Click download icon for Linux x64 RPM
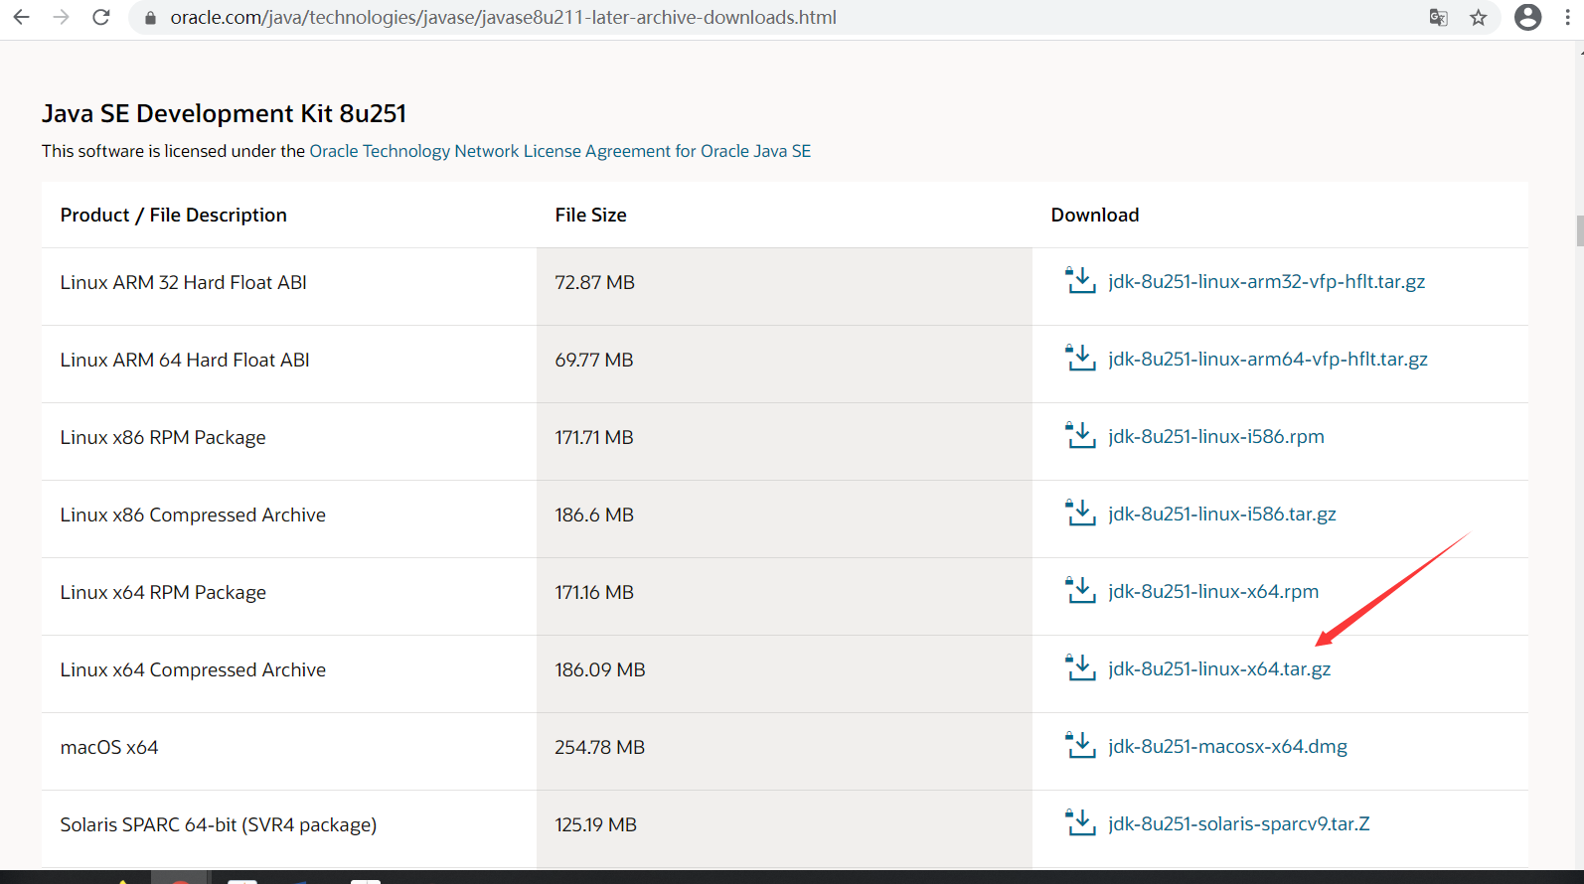Image resolution: width=1584 pixels, height=884 pixels. [1080, 591]
